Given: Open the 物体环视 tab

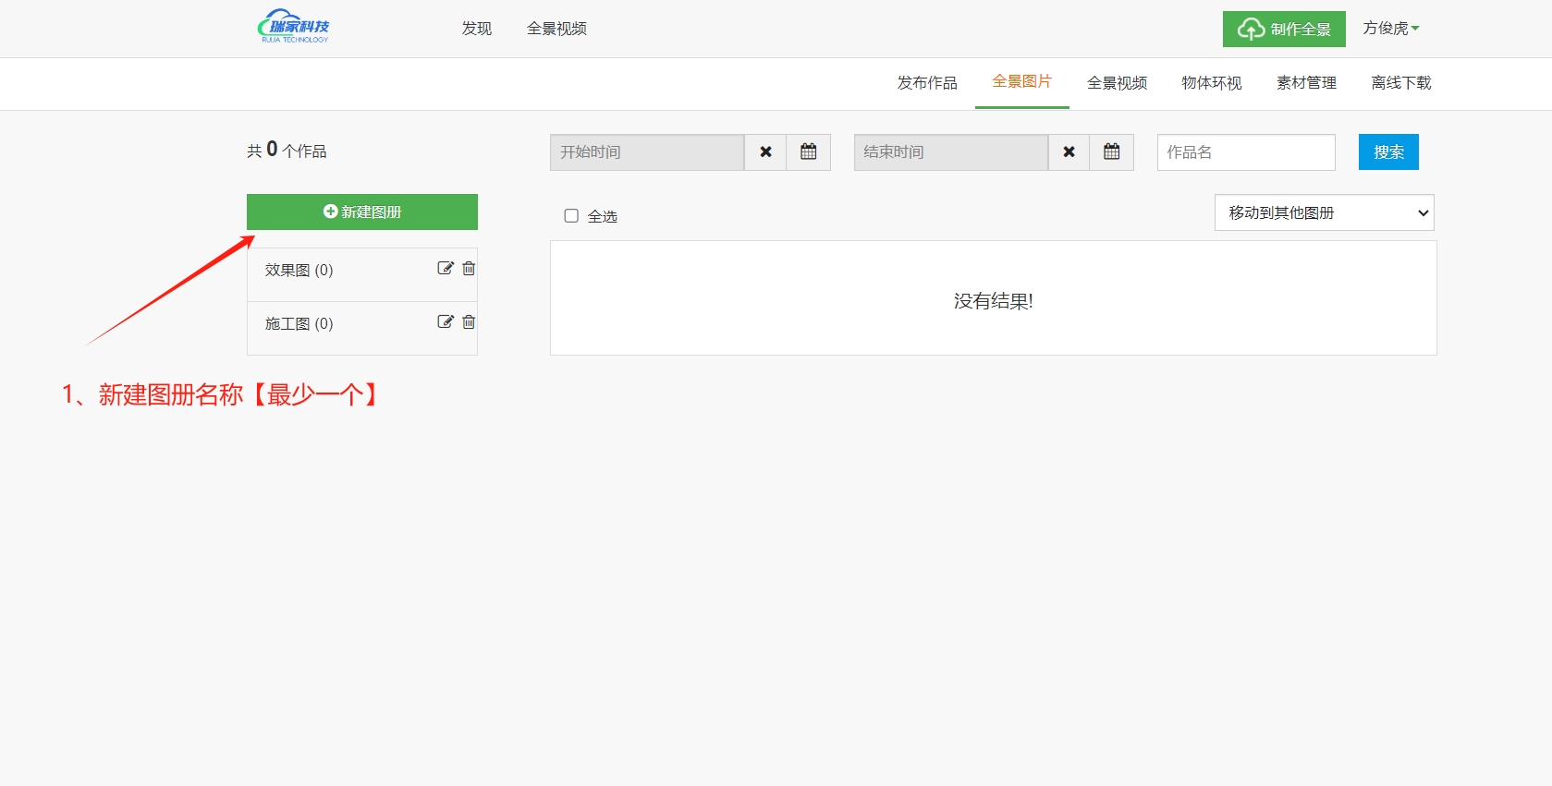Looking at the screenshot, I should pyautogui.click(x=1211, y=83).
